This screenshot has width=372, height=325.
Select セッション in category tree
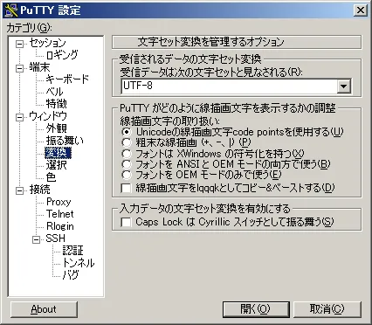[x=47, y=43]
